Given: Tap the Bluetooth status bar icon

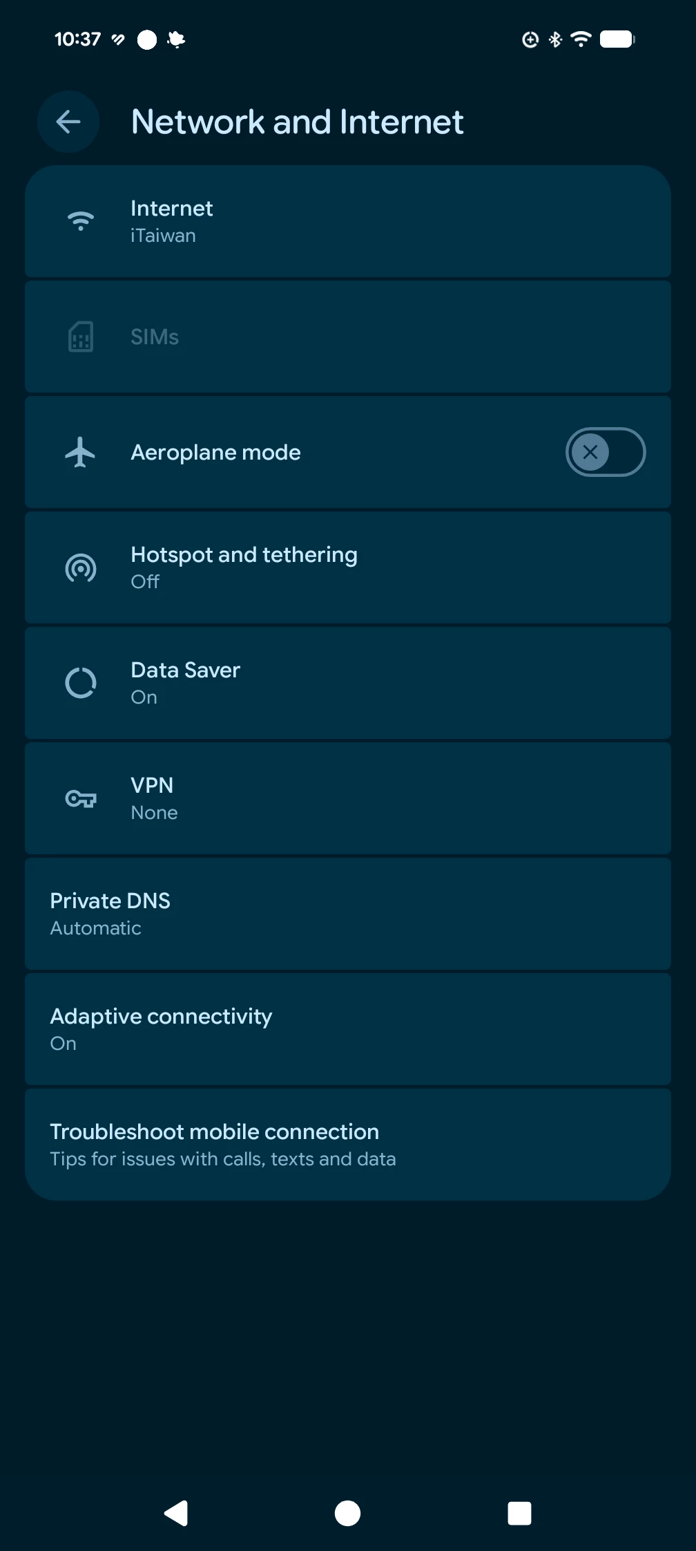Looking at the screenshot, I should 555,39.
